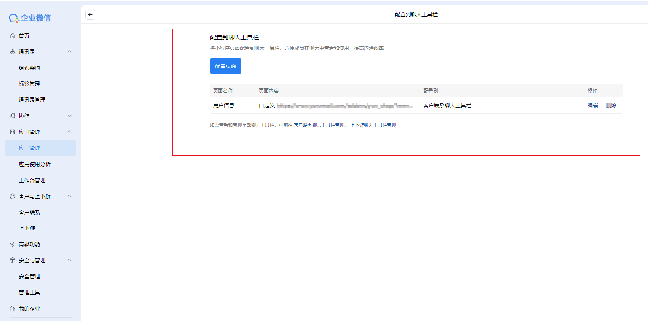
Task: Click the 首页 home icon
Action: 12,36
